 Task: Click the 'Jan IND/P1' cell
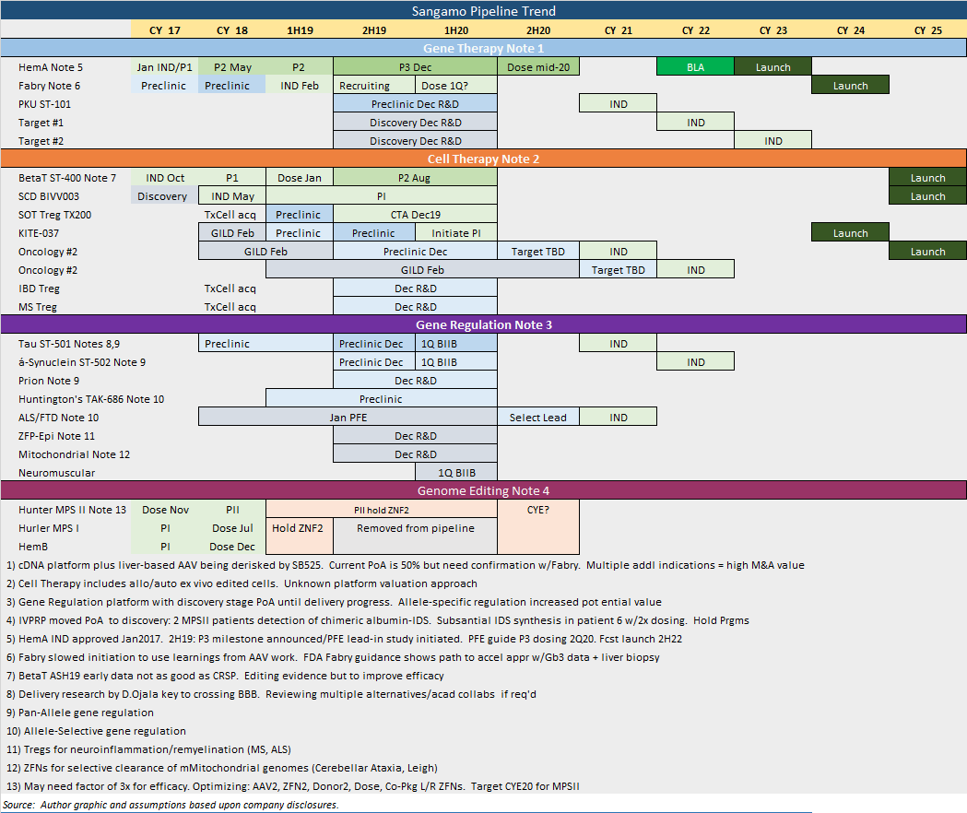tap(165, 67)
